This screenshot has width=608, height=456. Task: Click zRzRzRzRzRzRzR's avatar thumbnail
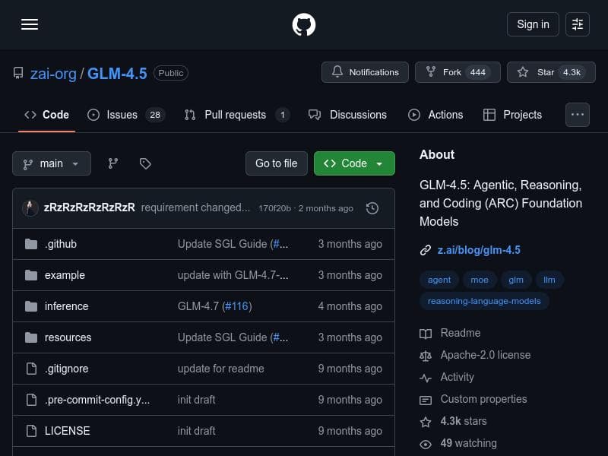click(x=30, y=207)
